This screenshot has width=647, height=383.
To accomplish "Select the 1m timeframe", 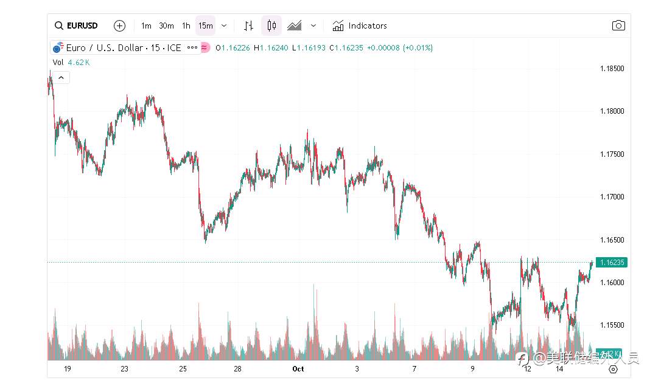I will click(x=146, y=26).
